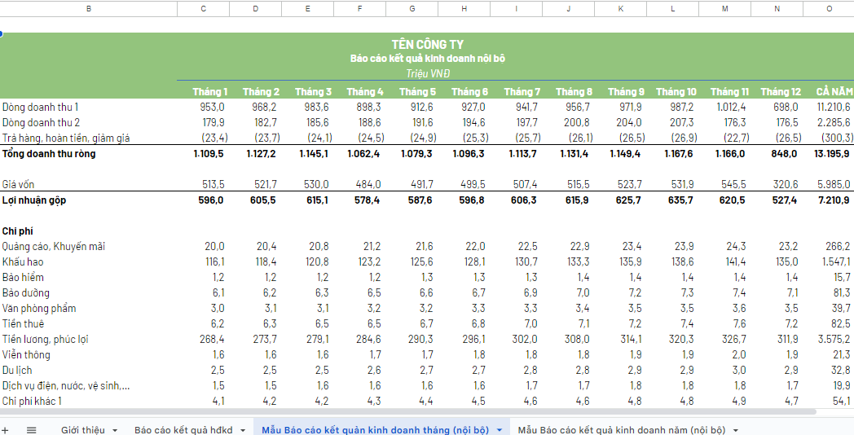Screen dimensions: 854x435
Task: Select column C header
Action: pos(203,8)
